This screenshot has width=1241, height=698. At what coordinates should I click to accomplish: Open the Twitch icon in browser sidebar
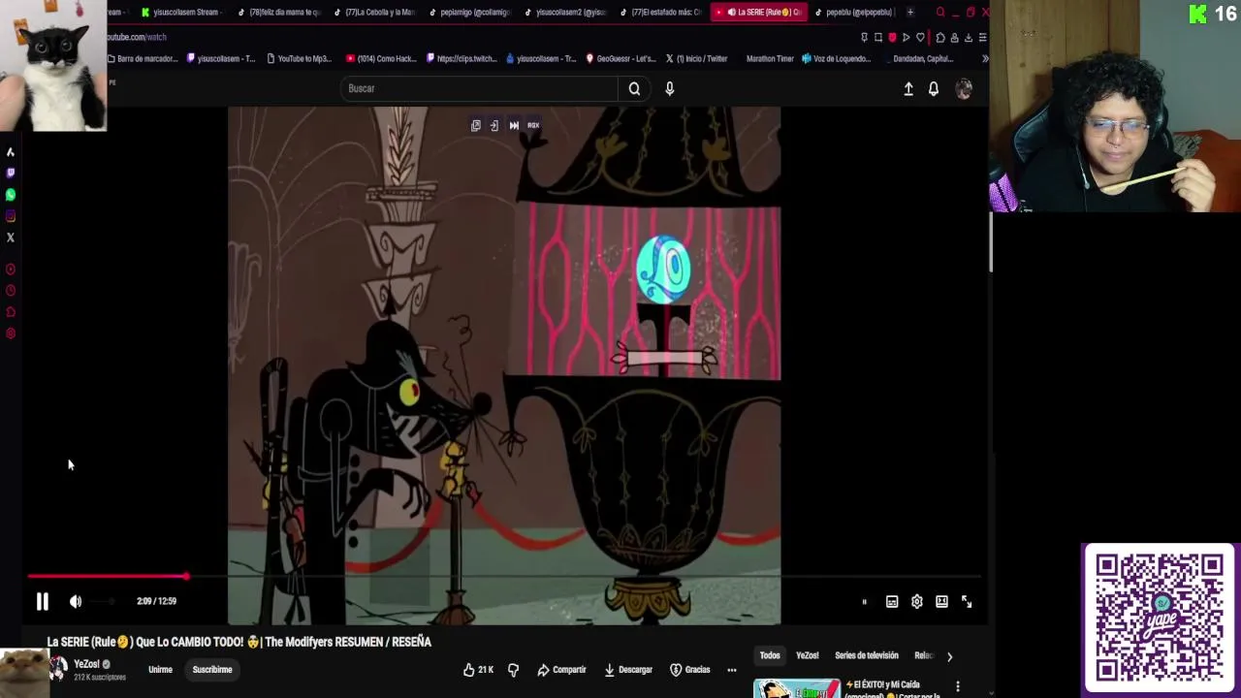pyautogui.click(x=11, y=173)
